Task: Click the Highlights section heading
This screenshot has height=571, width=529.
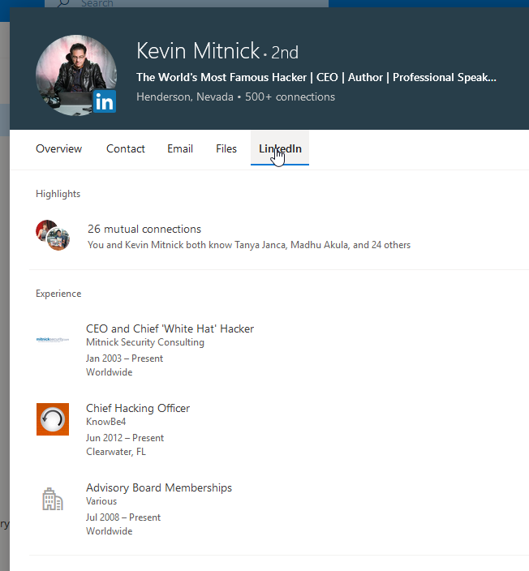Action: tap(58, 194)
